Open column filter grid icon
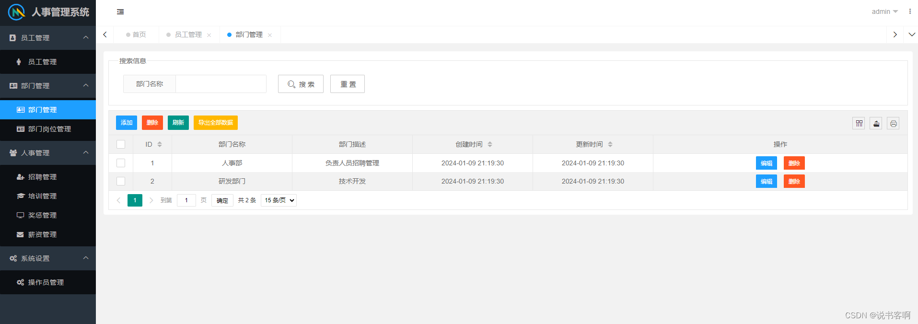This screenshot has width=918, height=324. point(859,124)
